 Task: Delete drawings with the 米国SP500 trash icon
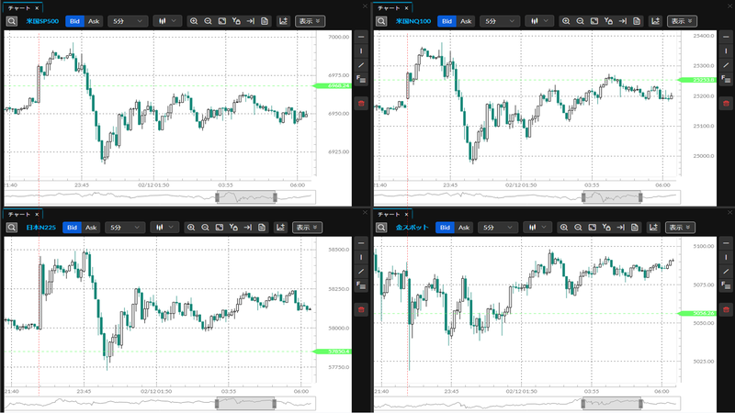click(x=361, y=103)
